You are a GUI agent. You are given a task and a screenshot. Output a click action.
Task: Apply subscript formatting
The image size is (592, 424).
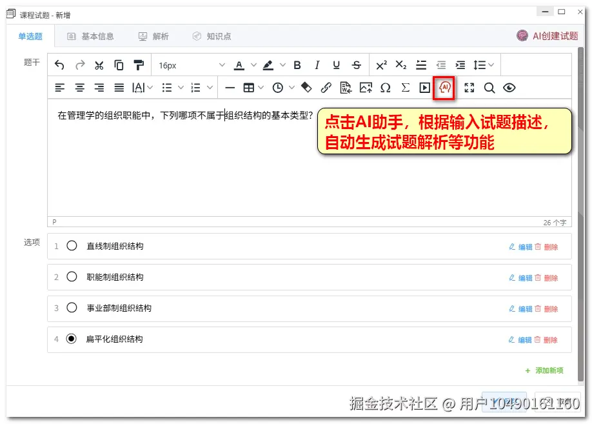click(x=401, y=65)
